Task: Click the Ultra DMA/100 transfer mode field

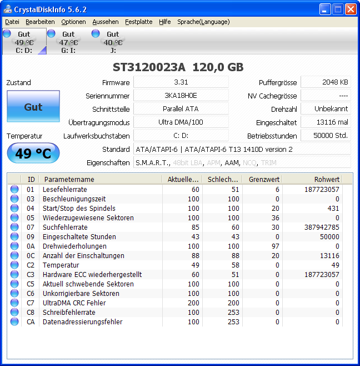Action: click(x=181, y=122)
